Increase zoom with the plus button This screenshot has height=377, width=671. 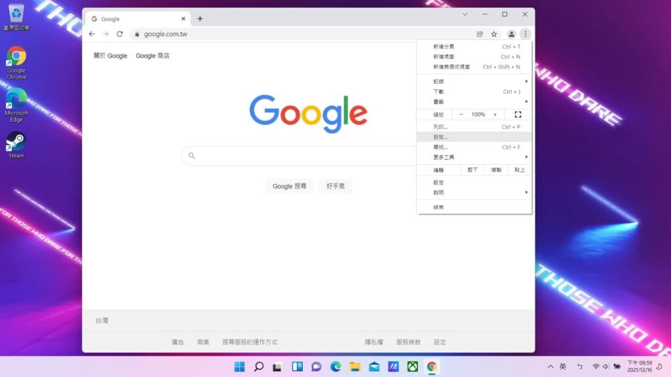point(495,115)
